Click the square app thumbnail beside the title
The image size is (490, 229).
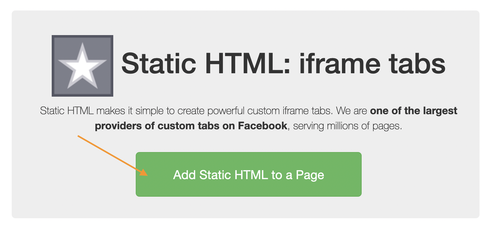82,66
